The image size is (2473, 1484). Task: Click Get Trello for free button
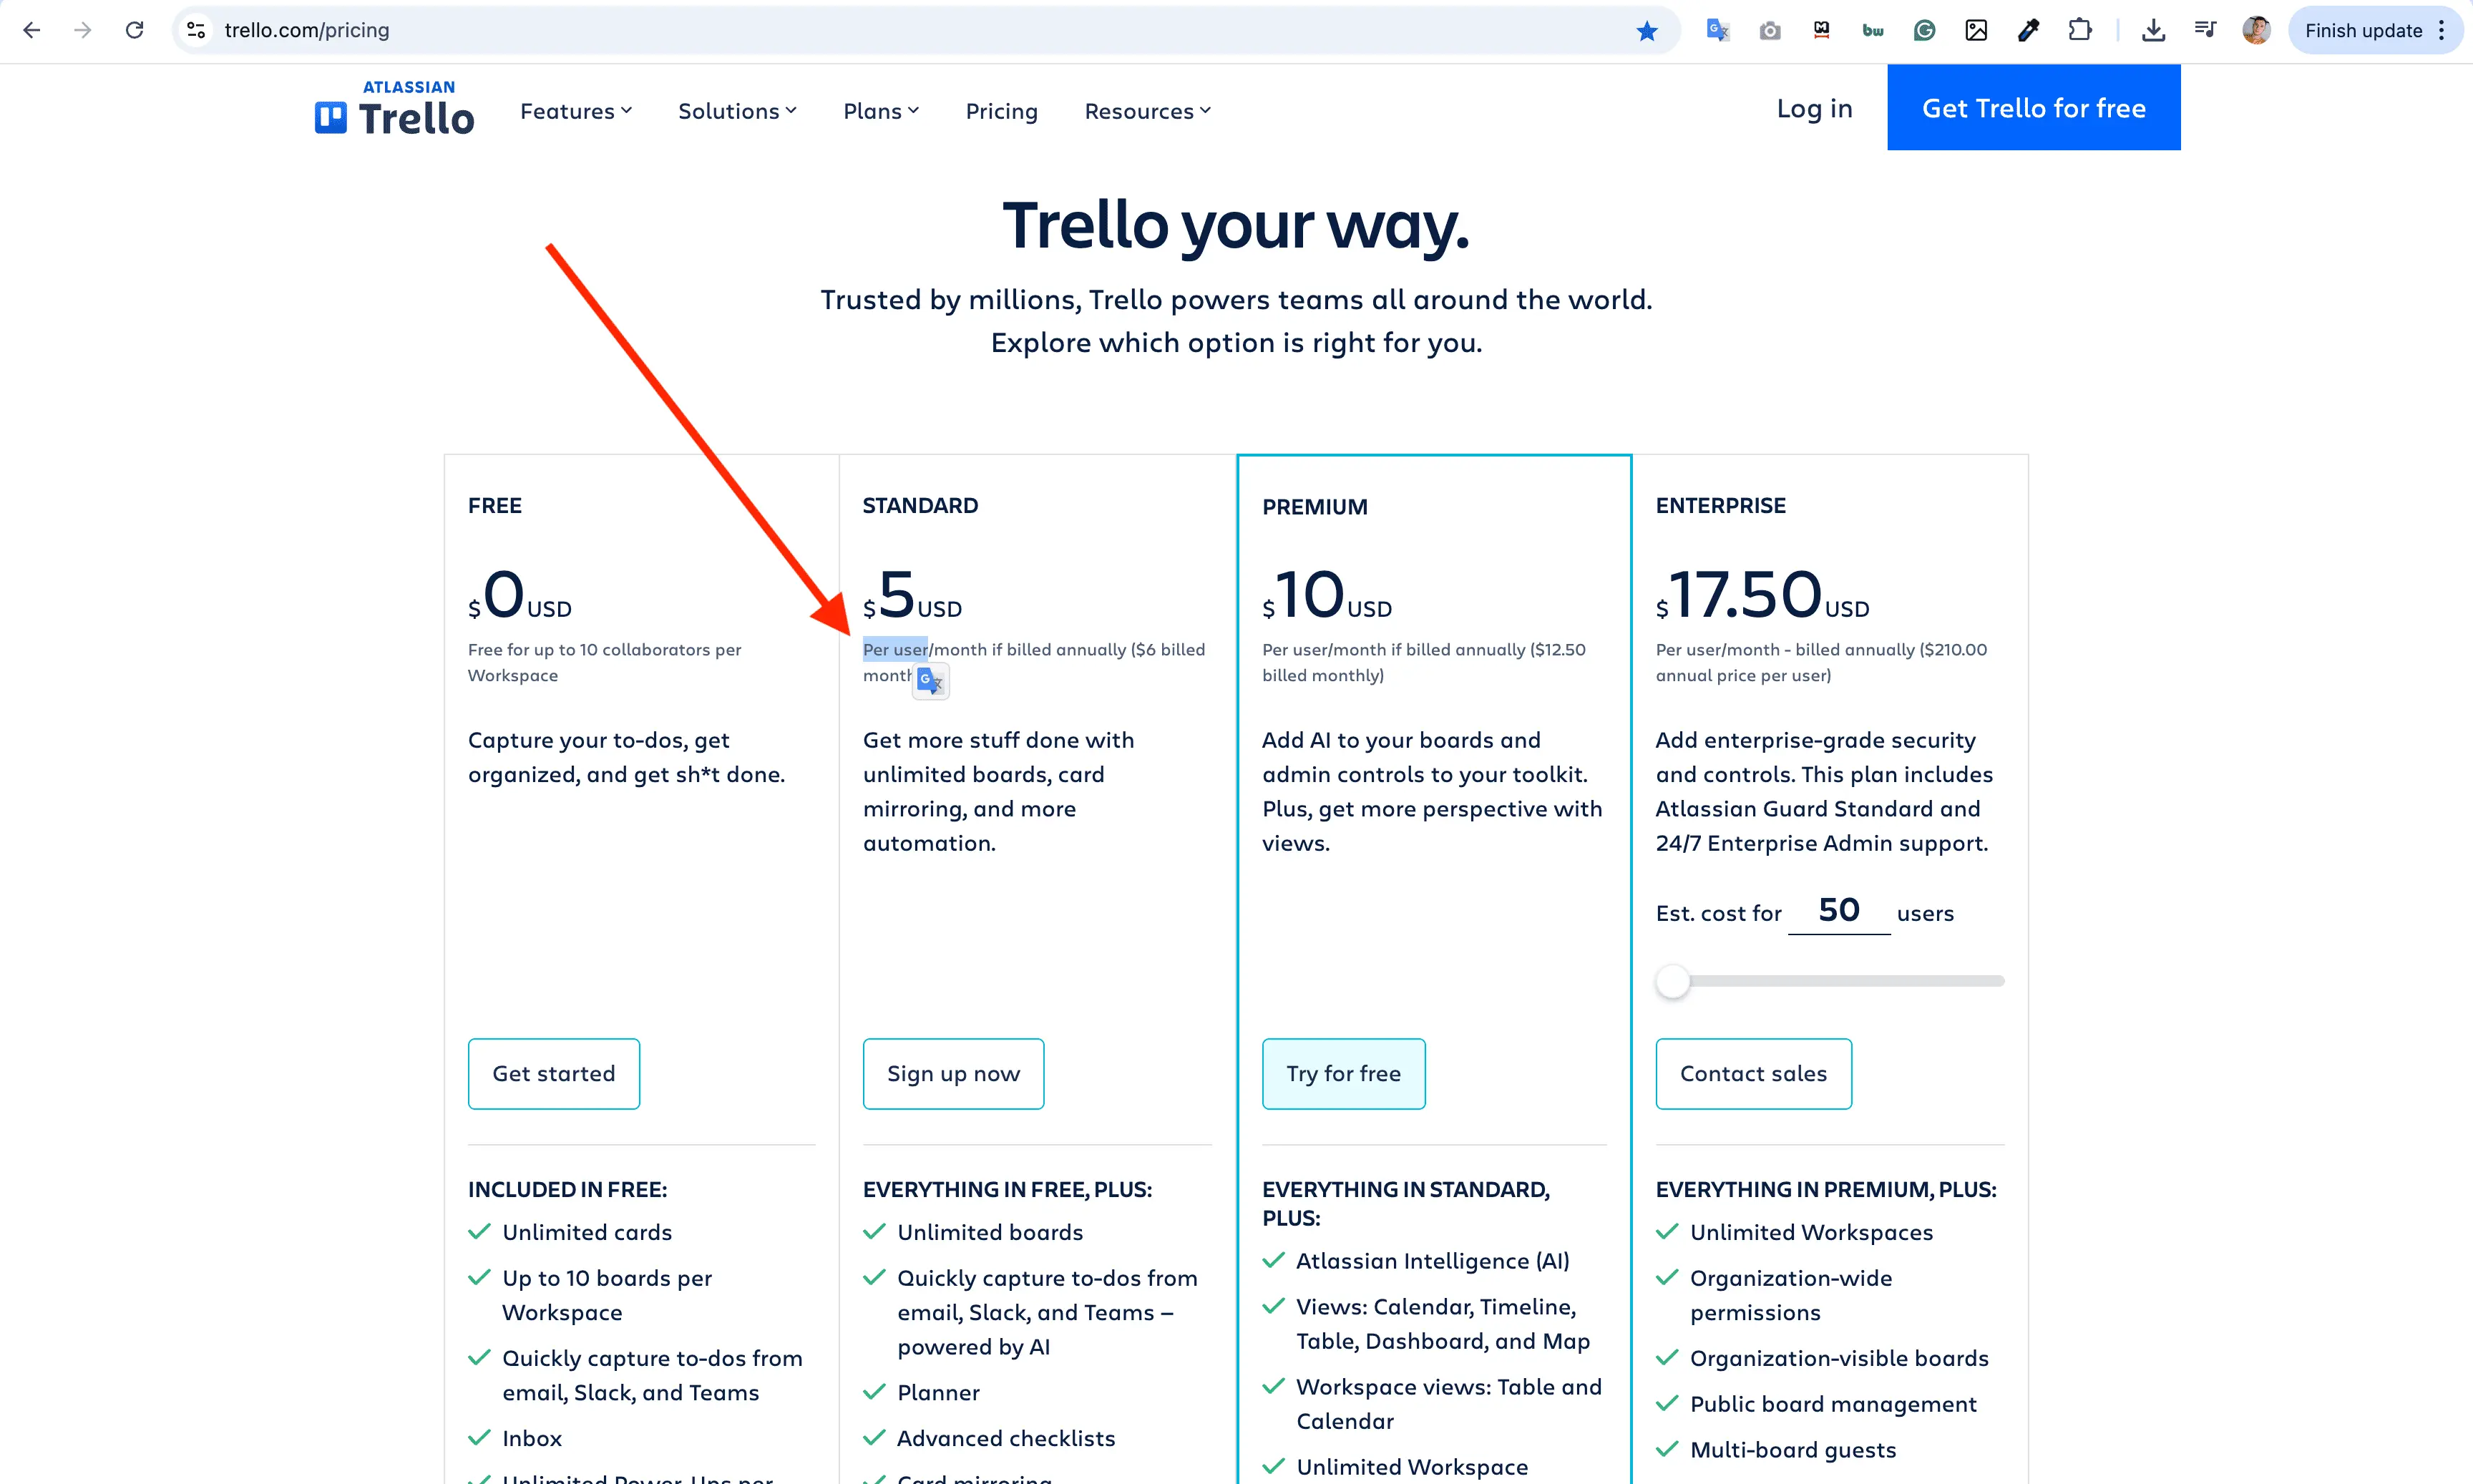click(x=2033, y=108)
